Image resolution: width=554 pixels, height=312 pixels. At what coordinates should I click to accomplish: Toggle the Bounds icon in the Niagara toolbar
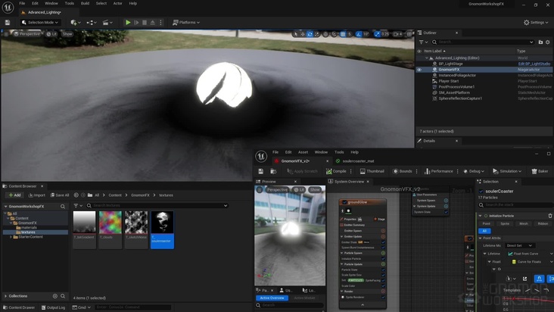pyautogui.click(x=402, y=171)
